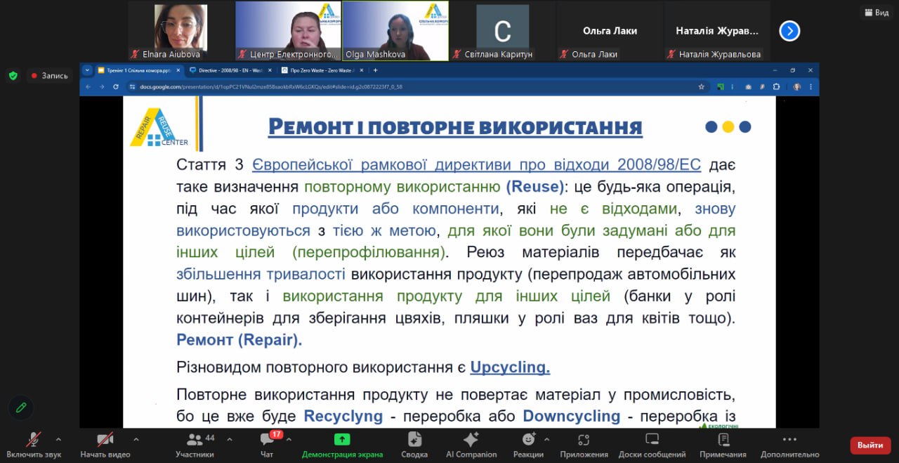Click blue arrow to scroll participant videos
Screen dimensions: 899x463
pos(789,30)
